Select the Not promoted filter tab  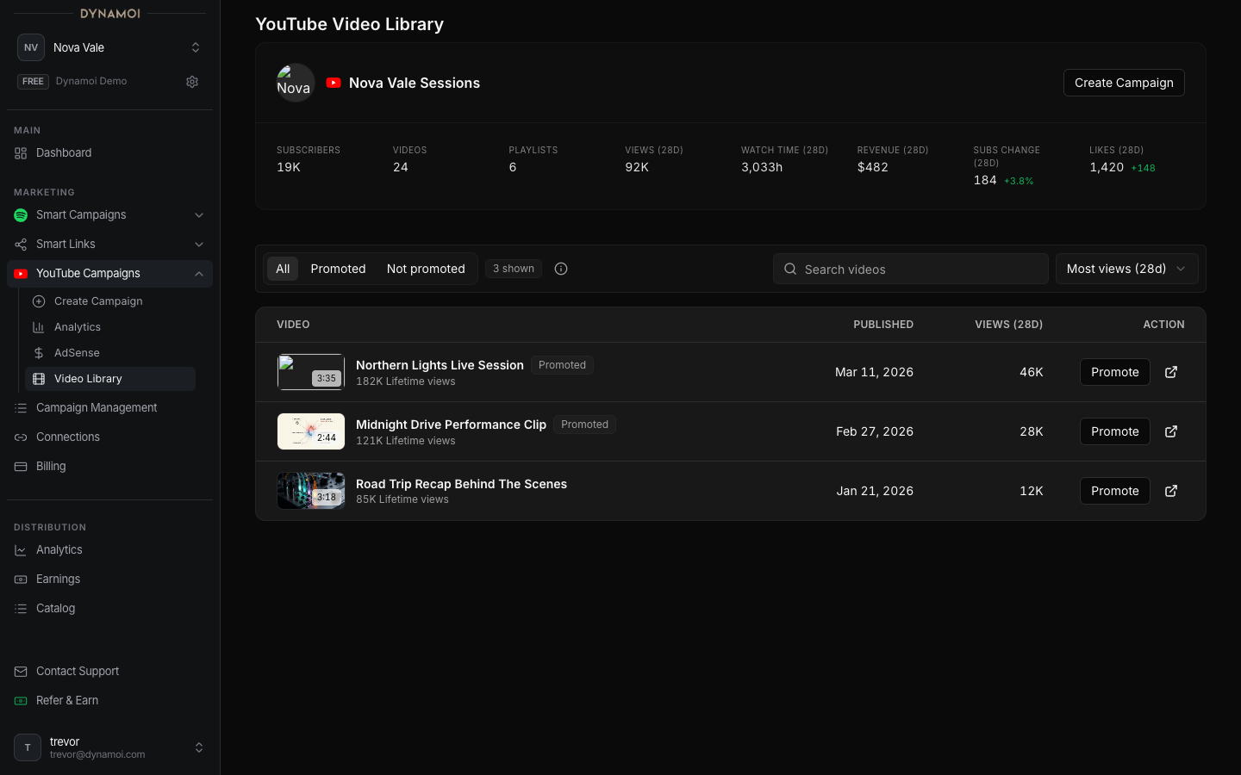426,269
